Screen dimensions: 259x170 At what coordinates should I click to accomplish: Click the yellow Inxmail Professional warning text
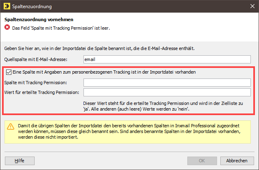point(129,131)
